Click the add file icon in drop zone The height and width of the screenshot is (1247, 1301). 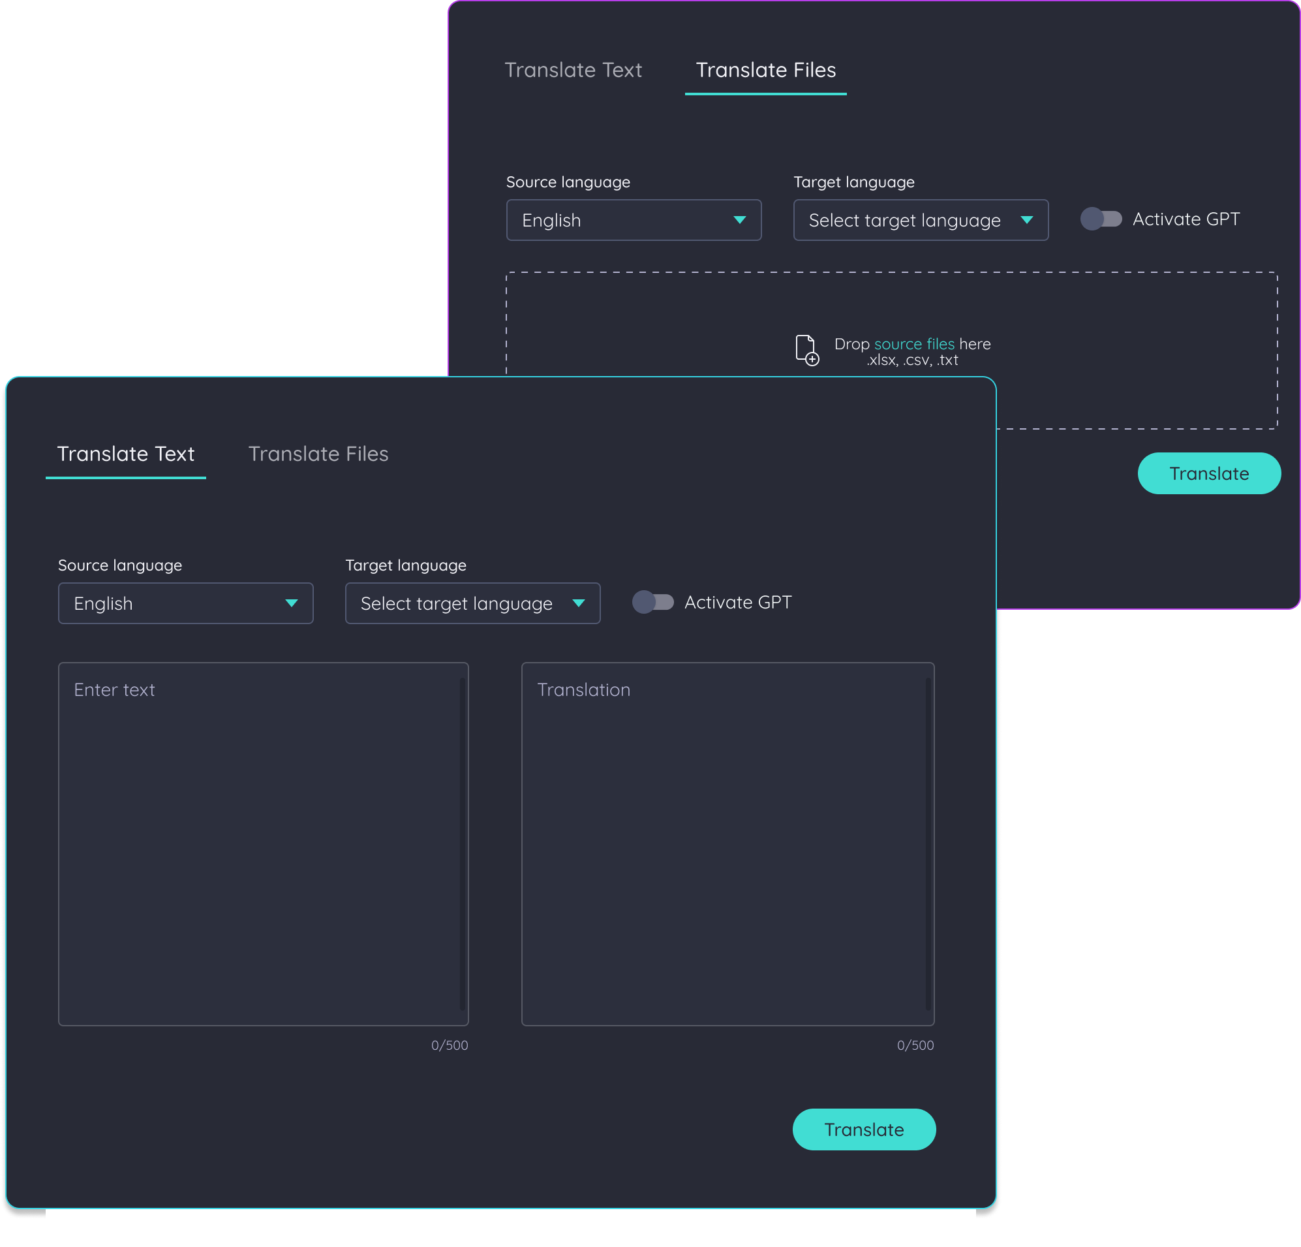click(806, 350)
